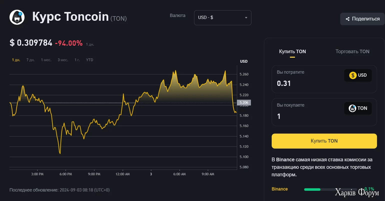385x201 pixels.
Task: Open the Купить TON tab
Action: tap(292, 52)
